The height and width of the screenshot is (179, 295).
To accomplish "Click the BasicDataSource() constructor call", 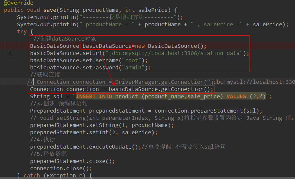I will click(x=175, y=46).
